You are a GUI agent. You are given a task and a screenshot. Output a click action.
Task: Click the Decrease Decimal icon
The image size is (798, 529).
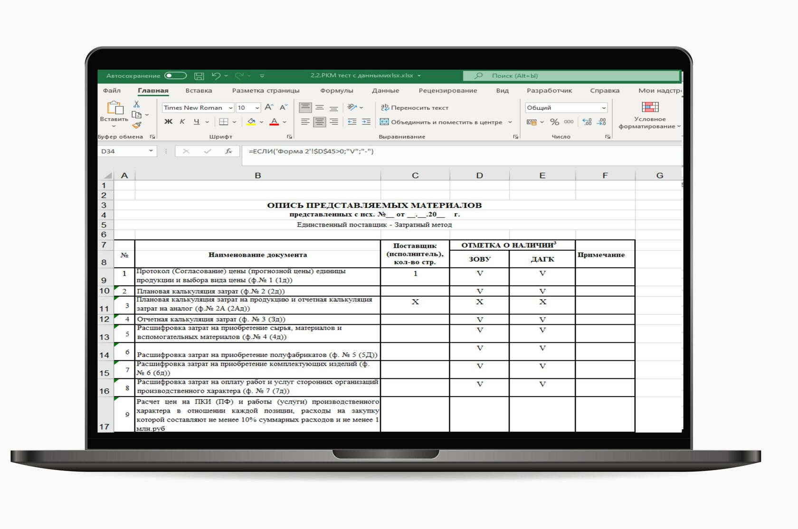(x=601, y=122)
